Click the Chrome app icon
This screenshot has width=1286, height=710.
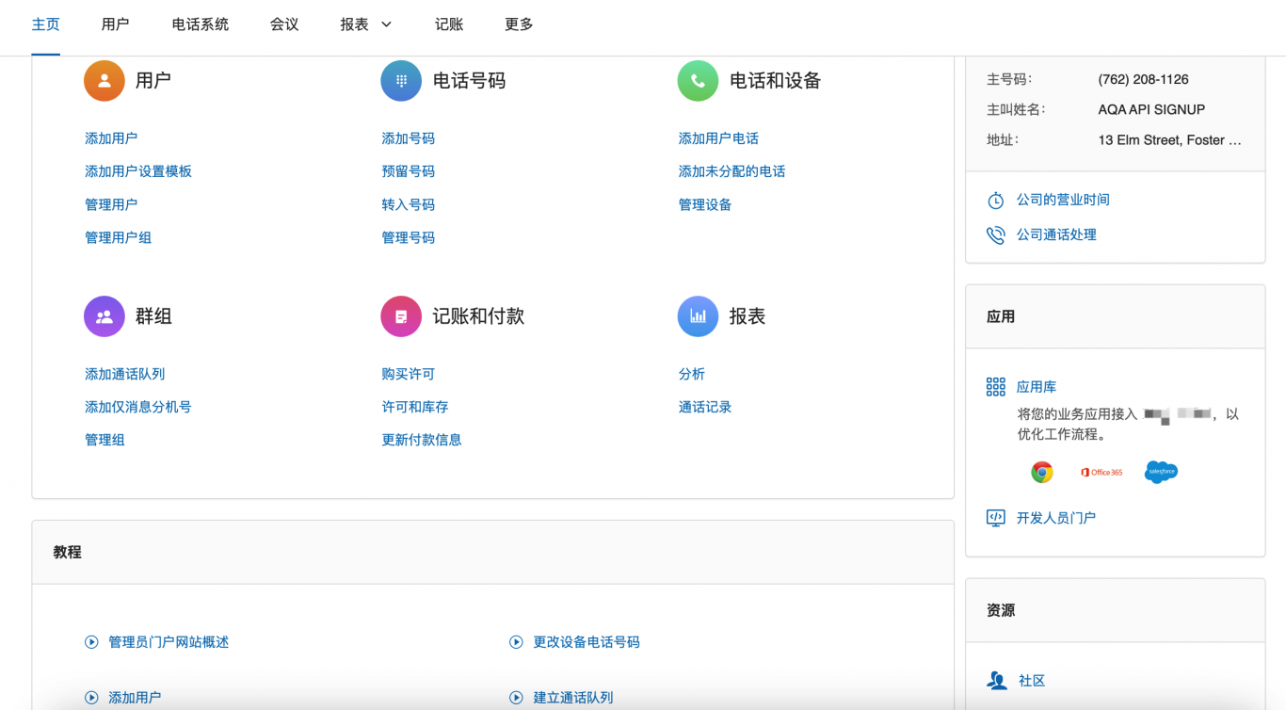coord(1041,472)
